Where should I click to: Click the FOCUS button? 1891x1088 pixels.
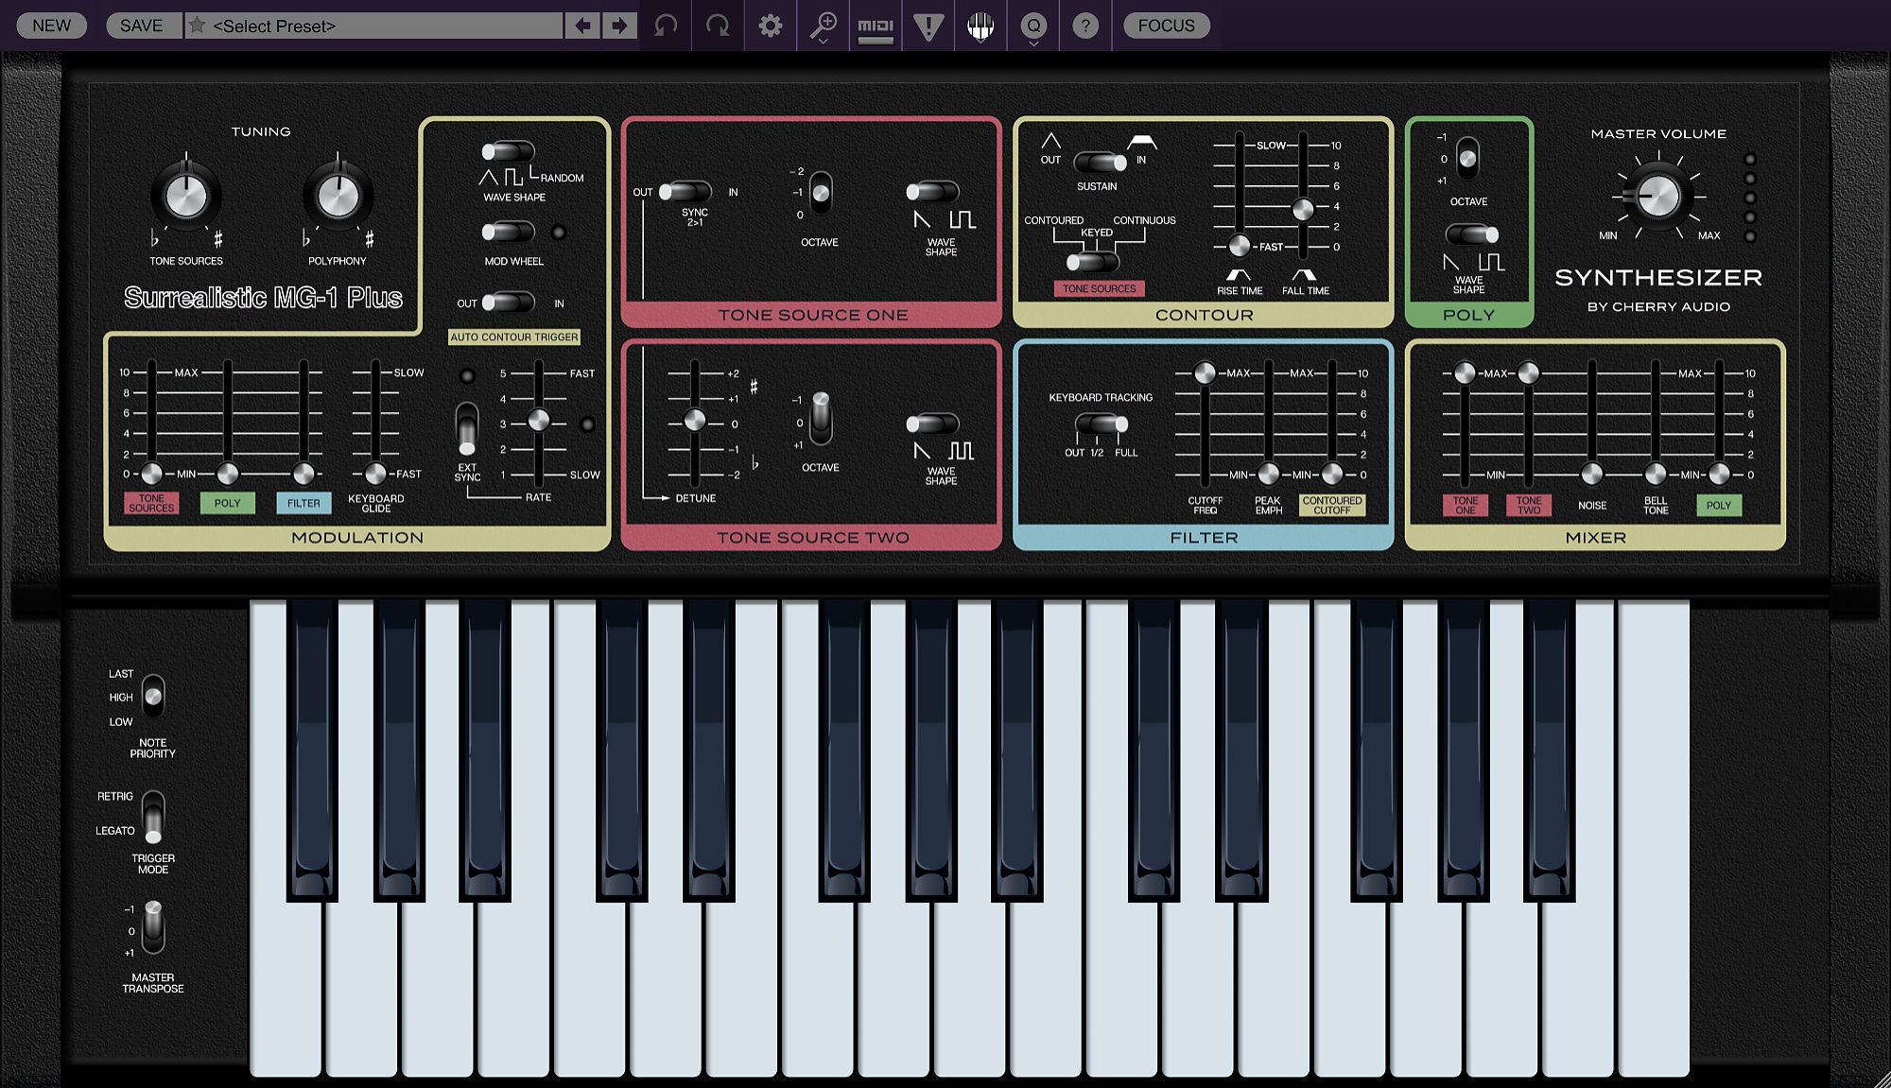pyautogui.click(x=1166, y=26)
